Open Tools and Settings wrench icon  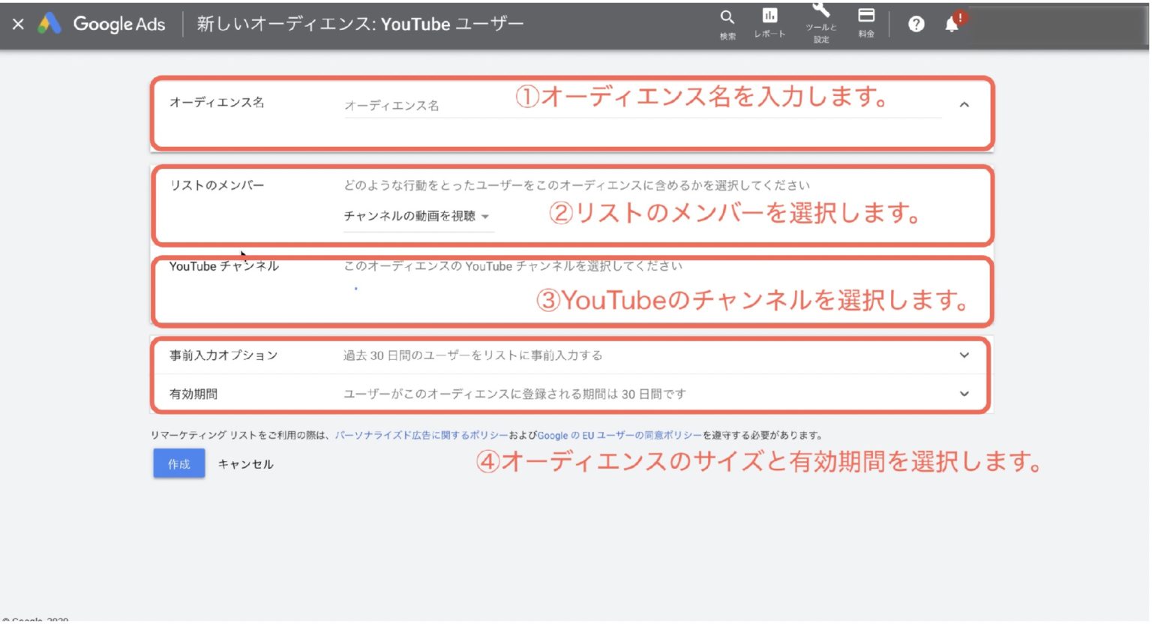click(x=821, y=12)
